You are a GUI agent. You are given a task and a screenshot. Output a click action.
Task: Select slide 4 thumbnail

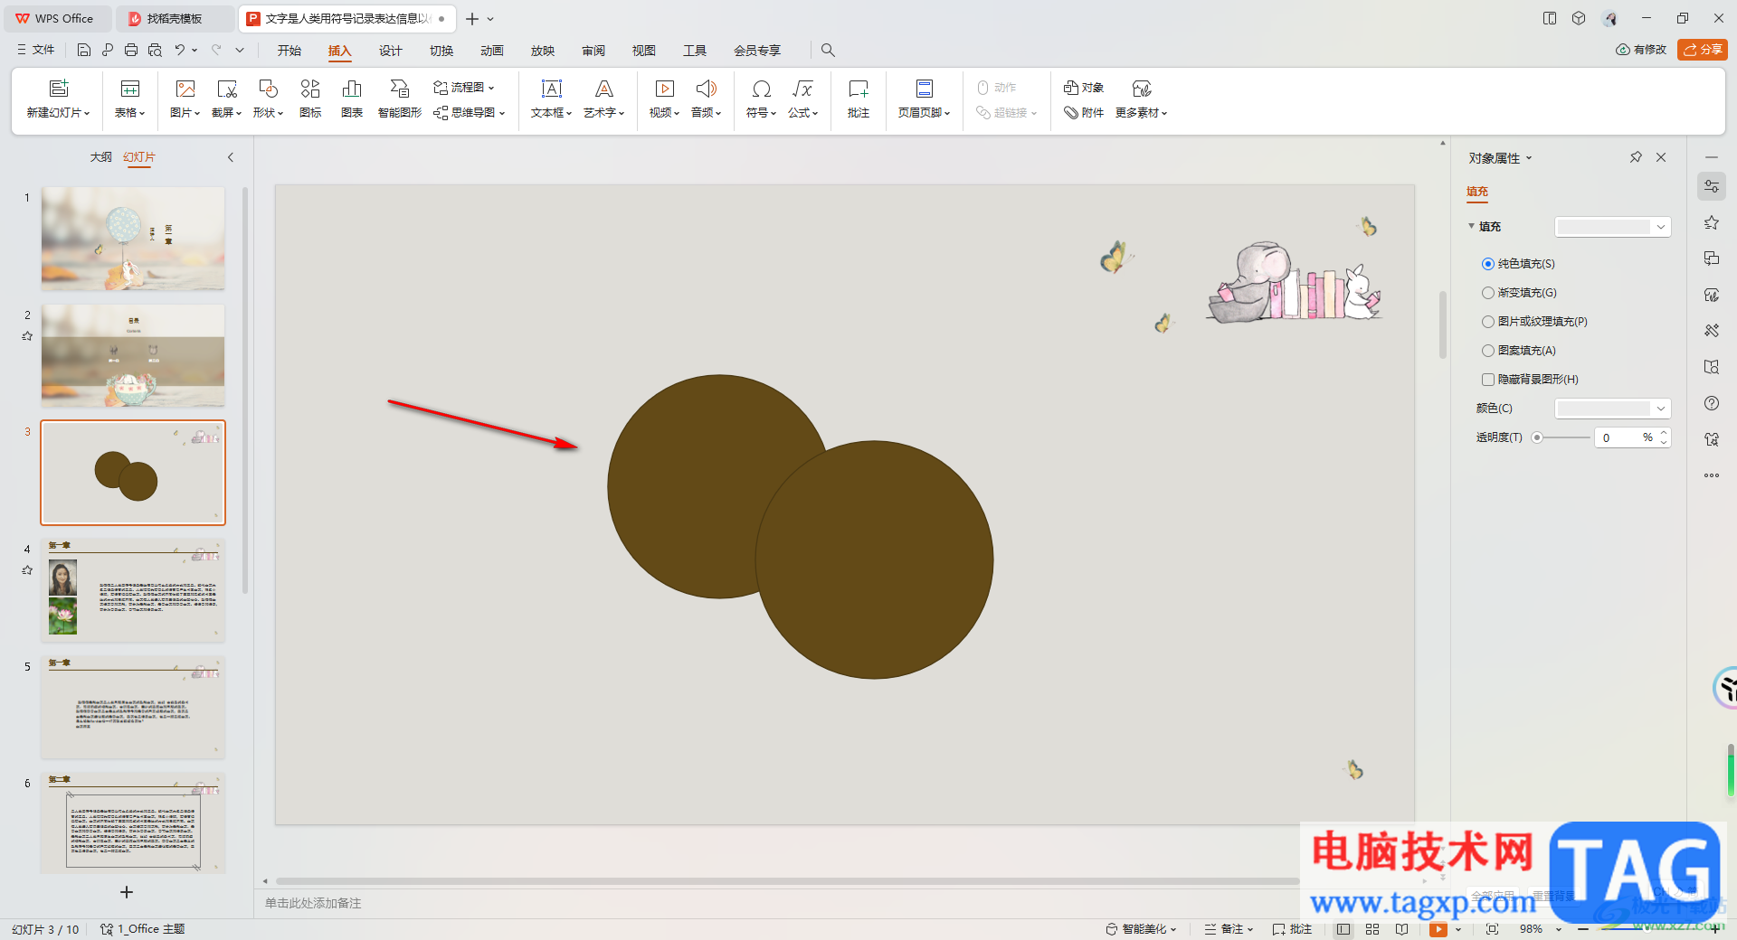(133, 590)
